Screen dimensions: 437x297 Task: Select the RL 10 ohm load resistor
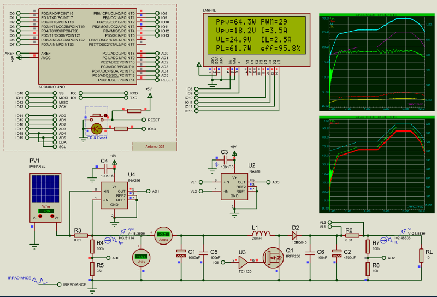click(x=421, y=256)
